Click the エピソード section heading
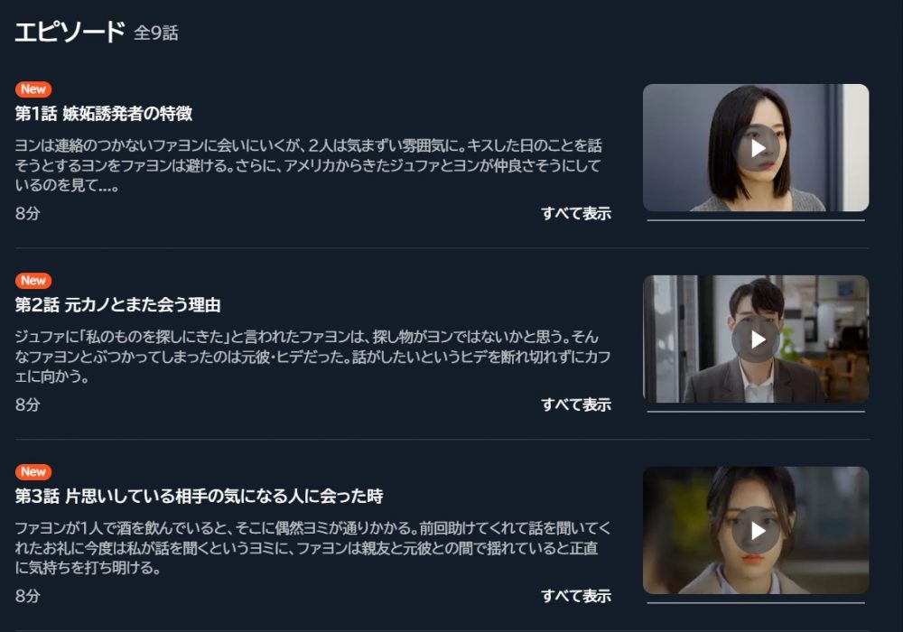Screen dimensions: 903x632 pyautogui.click(x=70, y=32)
